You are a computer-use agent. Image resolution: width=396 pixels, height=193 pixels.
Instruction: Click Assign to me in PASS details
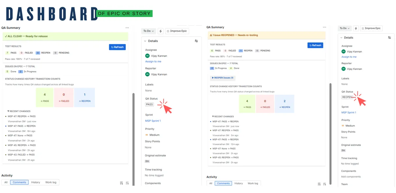pyautogui.click(x=153, y=61)
